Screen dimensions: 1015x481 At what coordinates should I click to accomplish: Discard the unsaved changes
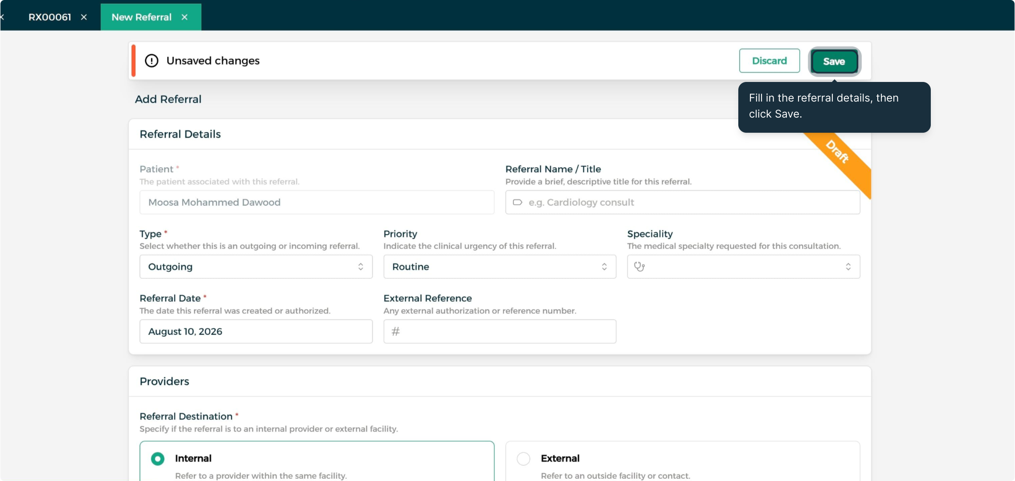click(x=769, y=61)
